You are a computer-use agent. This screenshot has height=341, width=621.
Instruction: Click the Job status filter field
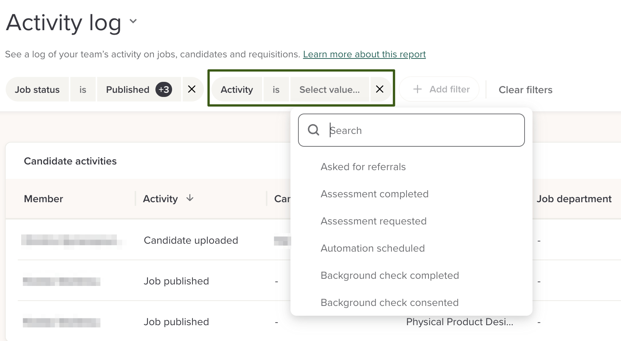pos(37,90)
